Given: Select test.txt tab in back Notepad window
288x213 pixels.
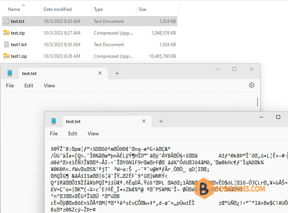Looking at the screenshot, I should click(x=63, y=73).
